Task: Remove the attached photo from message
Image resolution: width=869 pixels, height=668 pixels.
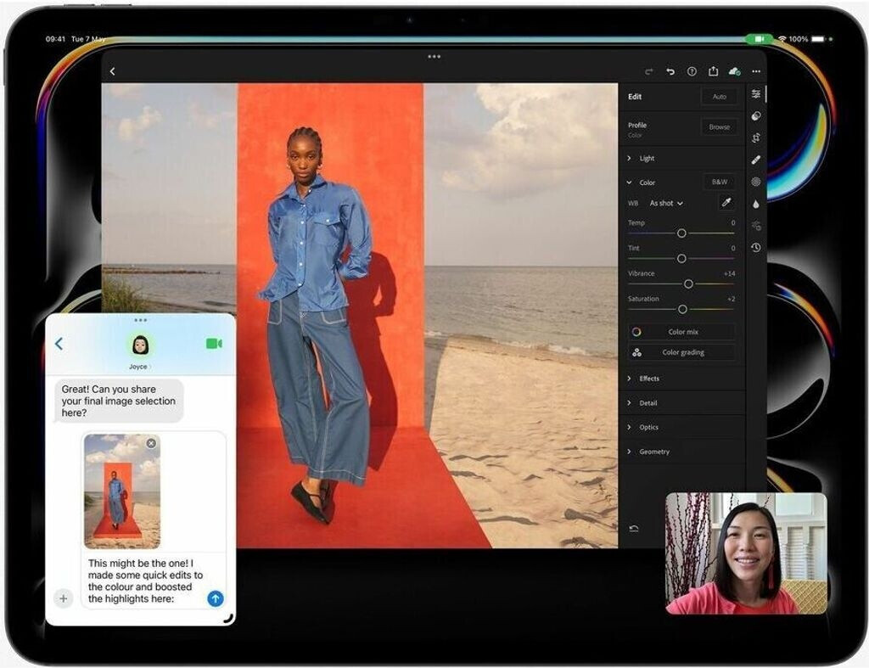Action: click(x=151, y=443)
